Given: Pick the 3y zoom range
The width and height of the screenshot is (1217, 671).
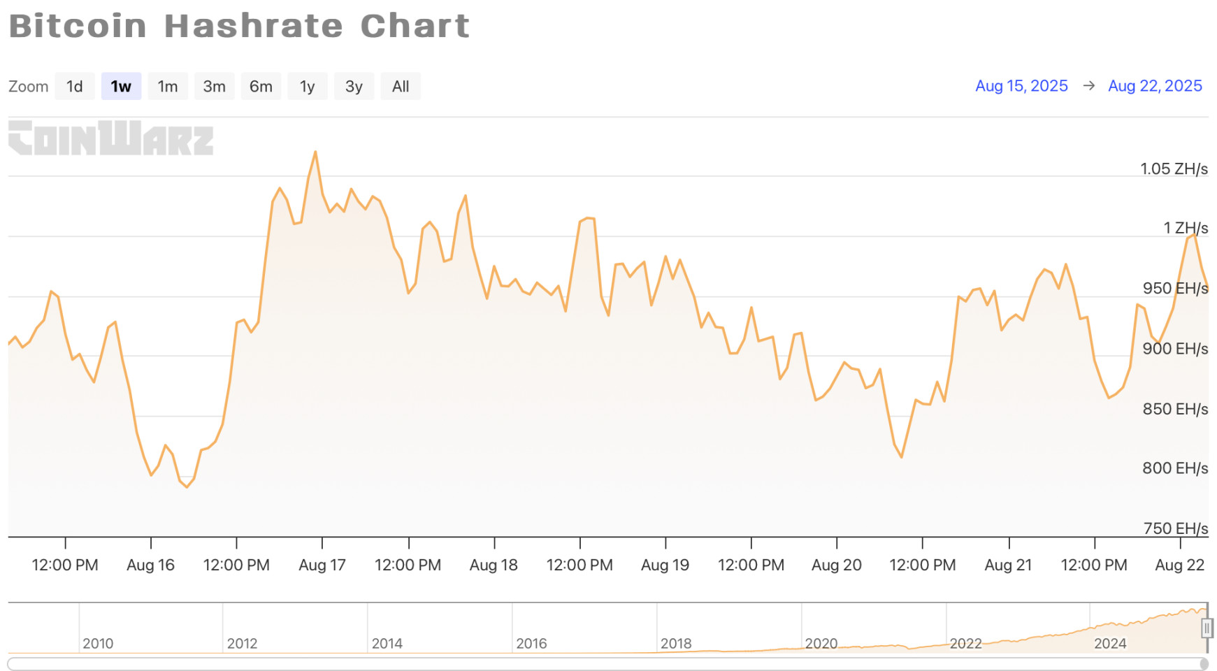Looking at the screenshot, I should [x=354, y=86].
